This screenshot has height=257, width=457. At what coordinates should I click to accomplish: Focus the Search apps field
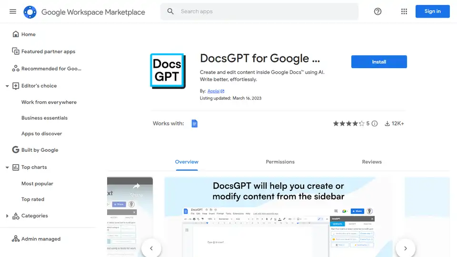click(x=259, y=11)
